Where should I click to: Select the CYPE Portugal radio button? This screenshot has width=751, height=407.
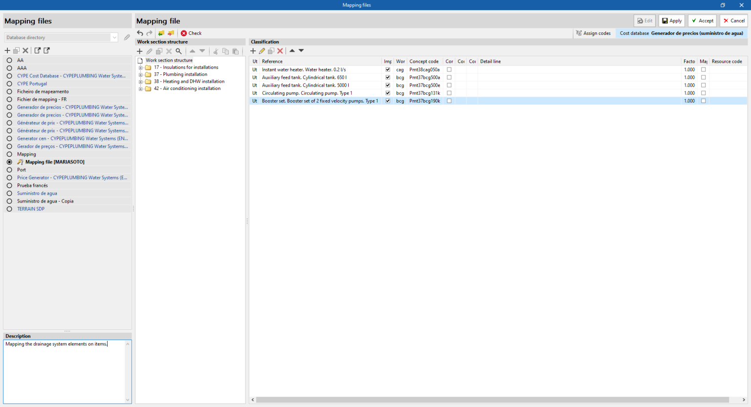click(9, 84)
